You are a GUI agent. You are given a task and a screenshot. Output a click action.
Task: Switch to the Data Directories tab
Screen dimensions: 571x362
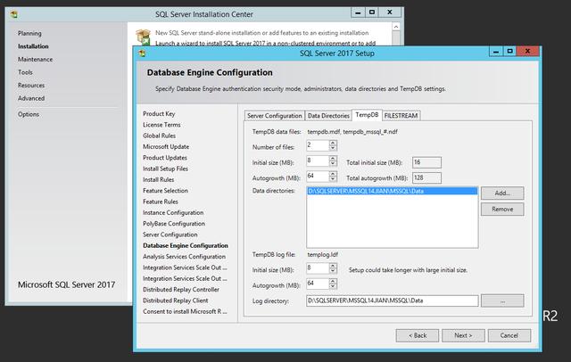[328, 116]
